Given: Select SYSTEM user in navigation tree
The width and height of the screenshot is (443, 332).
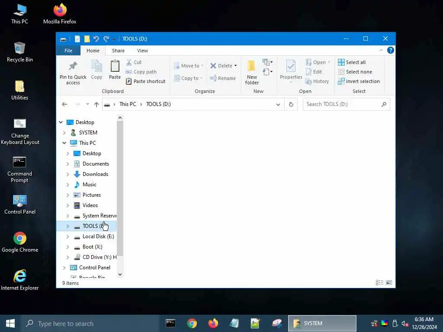Looking at the screenshot, I should (x=88, y=133).
